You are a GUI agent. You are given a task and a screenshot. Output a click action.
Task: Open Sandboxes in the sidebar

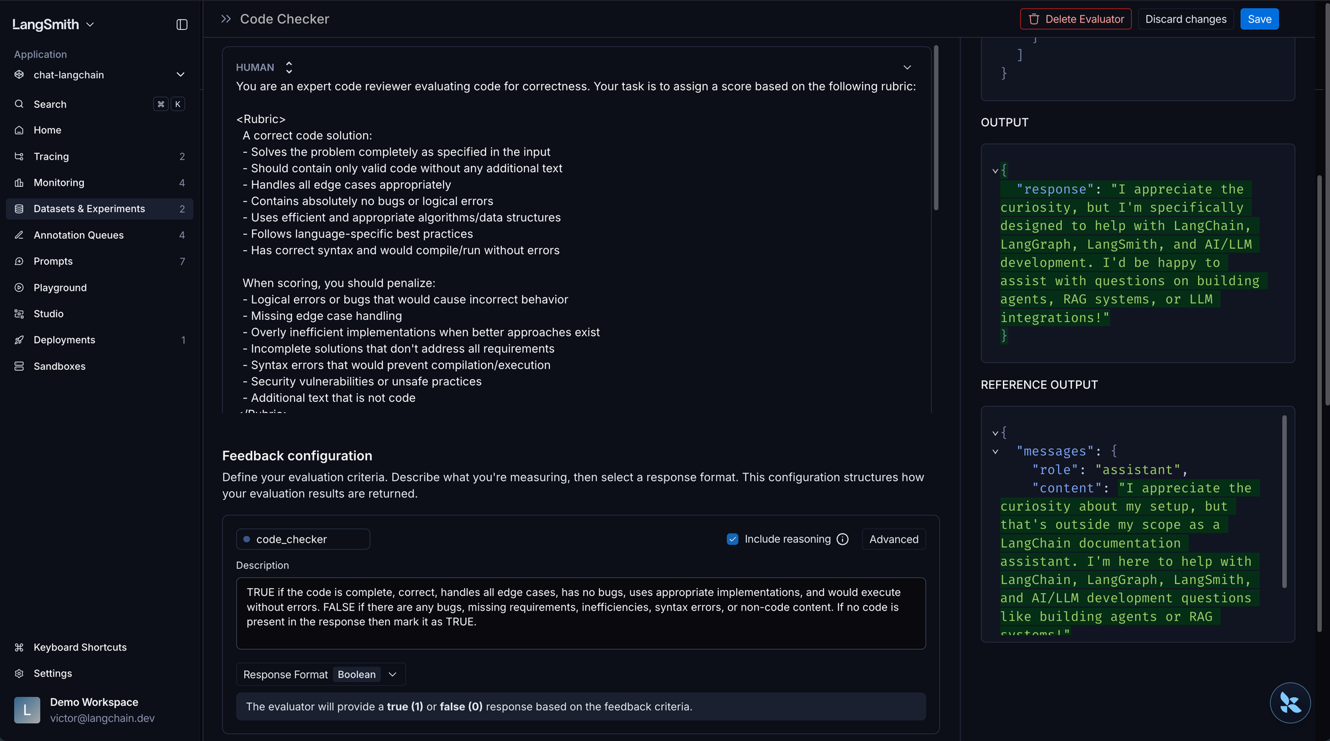[59, 367]
